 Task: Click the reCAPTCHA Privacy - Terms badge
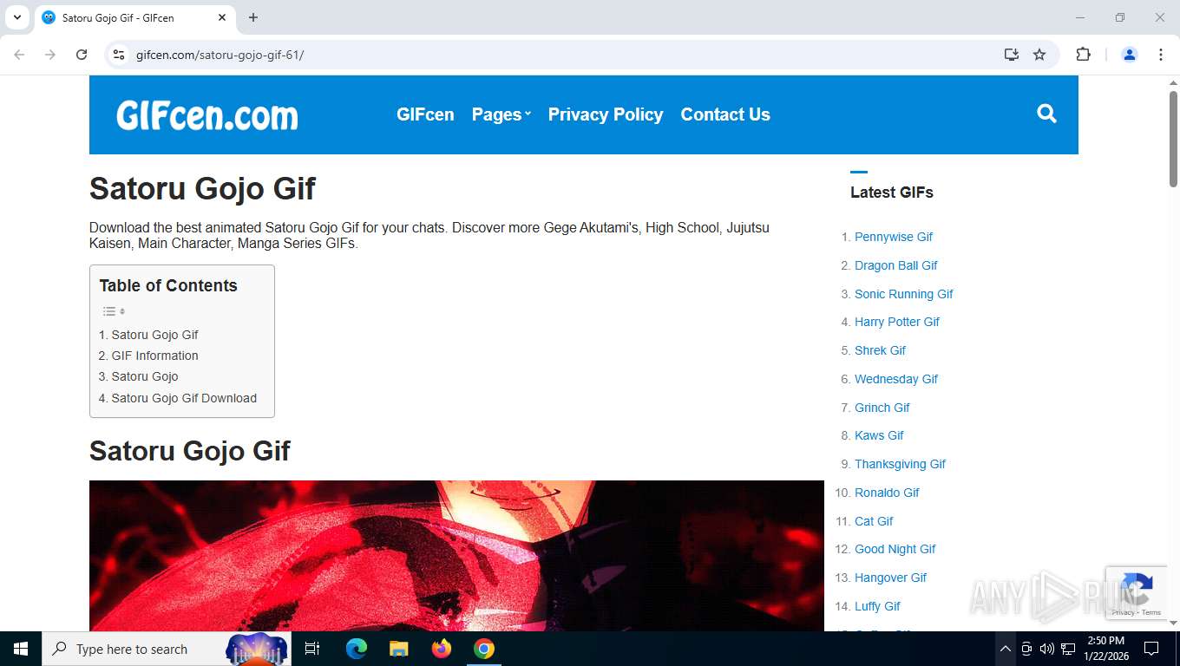1136,593
